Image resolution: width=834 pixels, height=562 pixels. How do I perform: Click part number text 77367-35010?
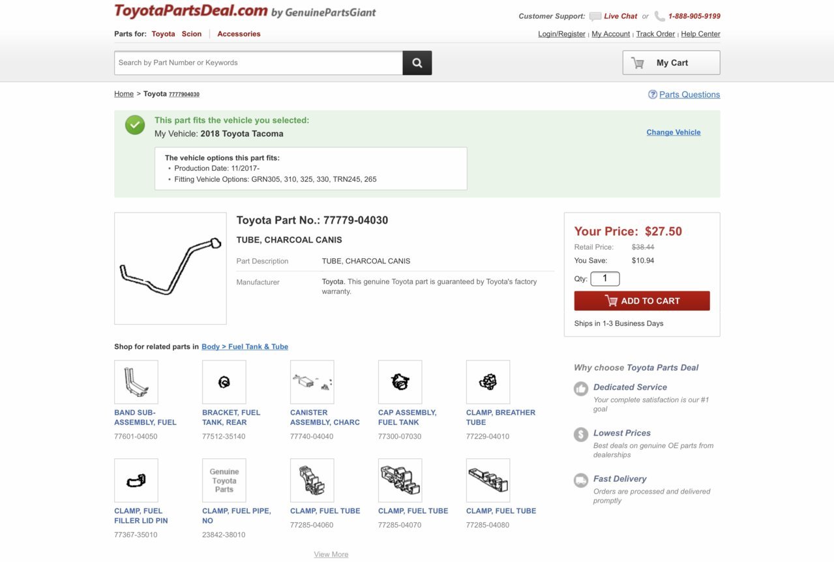136,535
